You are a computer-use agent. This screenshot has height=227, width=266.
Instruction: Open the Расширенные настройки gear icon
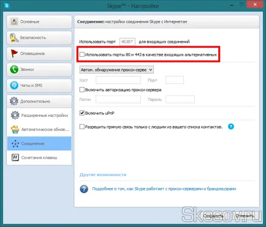(15, 115)
